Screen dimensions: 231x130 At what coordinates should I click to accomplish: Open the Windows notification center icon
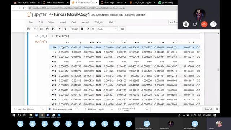215,115
